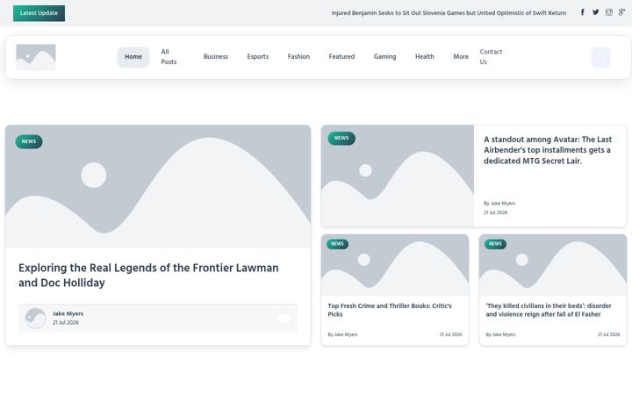Click 'By Jake Myers' on Crime Books post

point(342,334)
